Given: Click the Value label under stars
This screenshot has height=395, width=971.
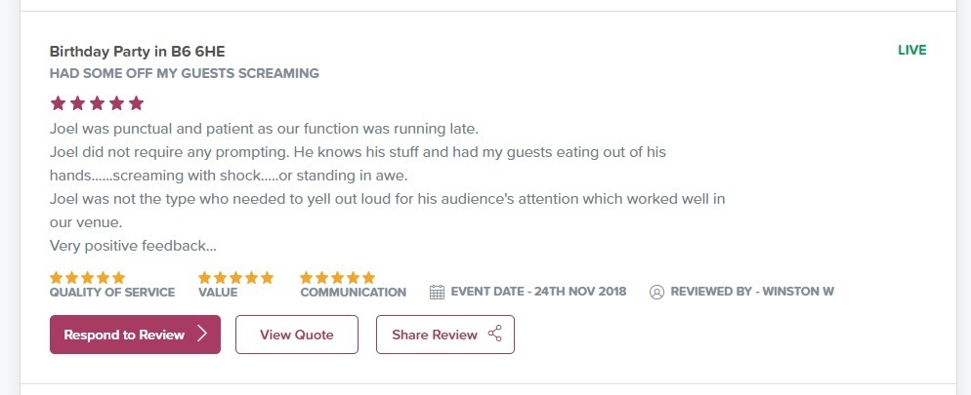Looking at the screenshot, I should click(x=218, y=293).
